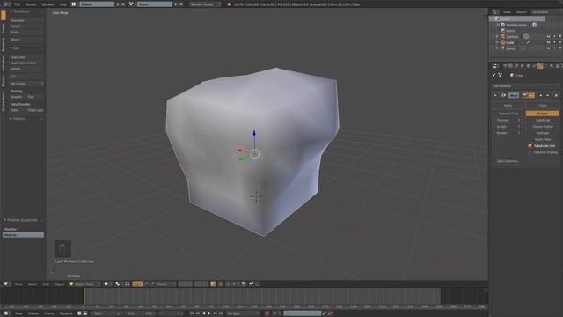Click the Save External button

point(508,161)
